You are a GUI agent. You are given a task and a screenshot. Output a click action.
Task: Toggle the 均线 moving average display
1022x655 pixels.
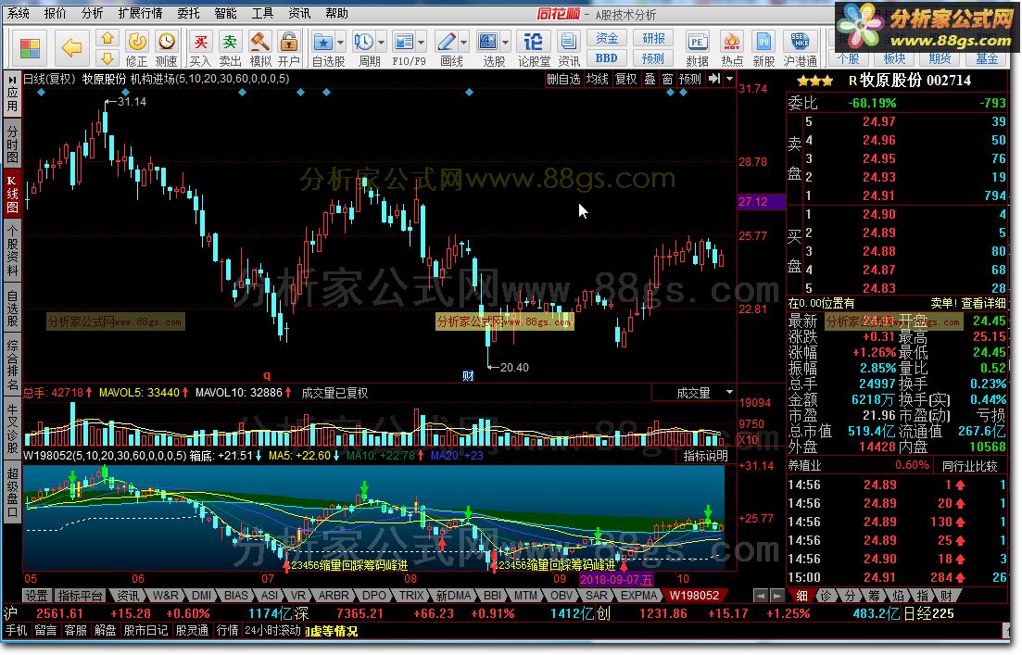(x=597, y=79)
